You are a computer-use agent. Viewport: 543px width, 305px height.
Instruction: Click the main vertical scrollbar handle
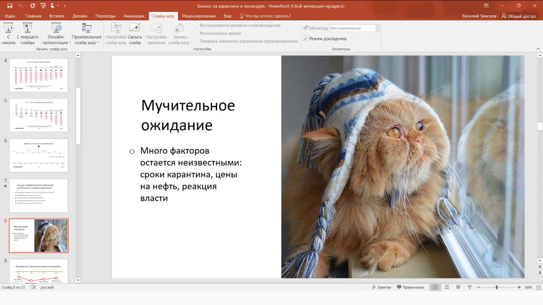[x=540, y=126]
